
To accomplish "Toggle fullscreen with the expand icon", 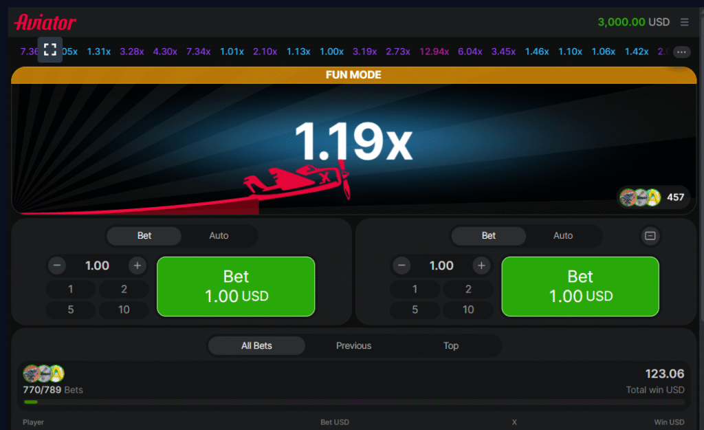I will pyautogui.click(x=49, y=50).
